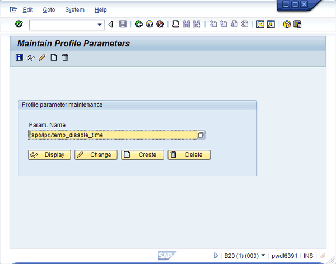Go to the First Page icon
The width and height of the screenshot is (336, 264).
[213, 24]
